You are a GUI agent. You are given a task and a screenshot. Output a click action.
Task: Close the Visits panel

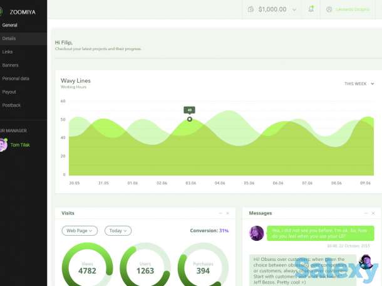227,213
